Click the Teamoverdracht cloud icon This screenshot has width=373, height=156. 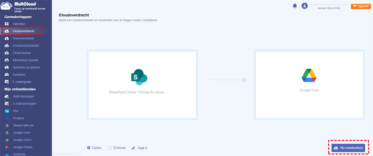[7, 38]
